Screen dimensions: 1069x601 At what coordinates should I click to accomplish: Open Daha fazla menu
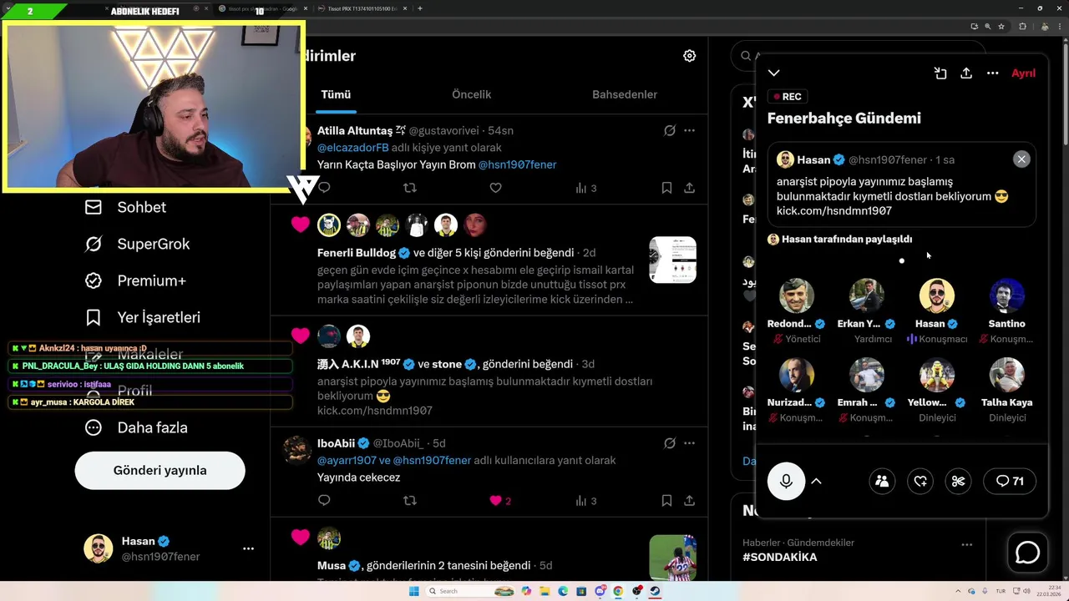coord(136,427)
